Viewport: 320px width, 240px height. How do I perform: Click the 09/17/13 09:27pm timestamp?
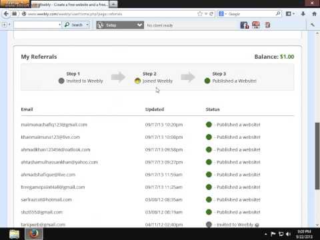[164, 162]
